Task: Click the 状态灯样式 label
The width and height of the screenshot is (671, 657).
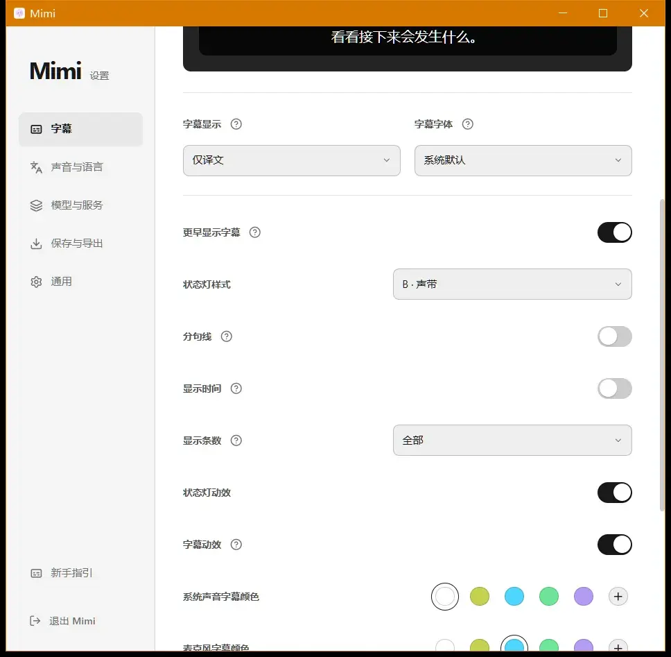Action: (x=207, y=284)
